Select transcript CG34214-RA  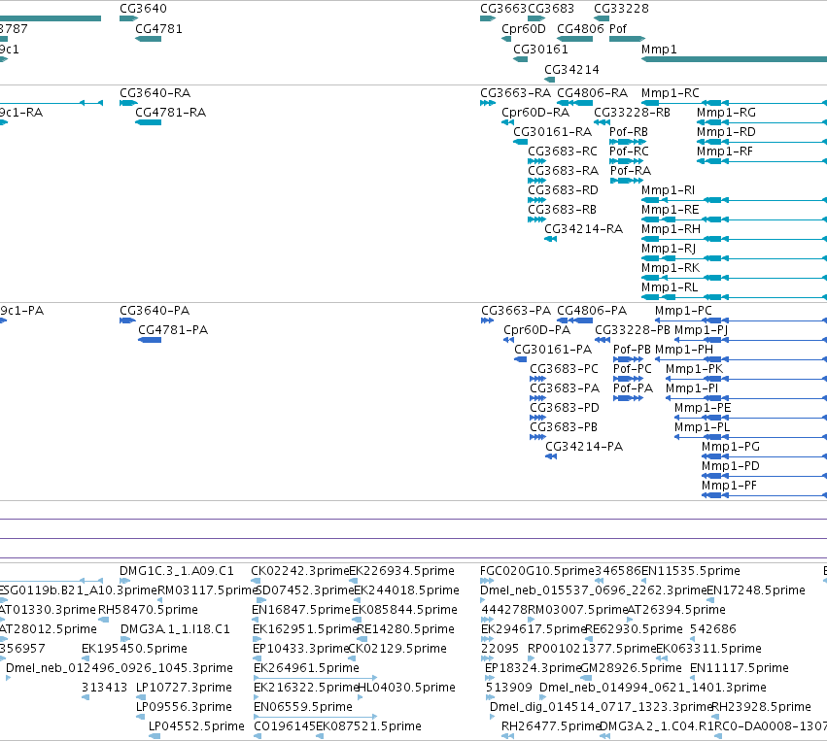583,229
